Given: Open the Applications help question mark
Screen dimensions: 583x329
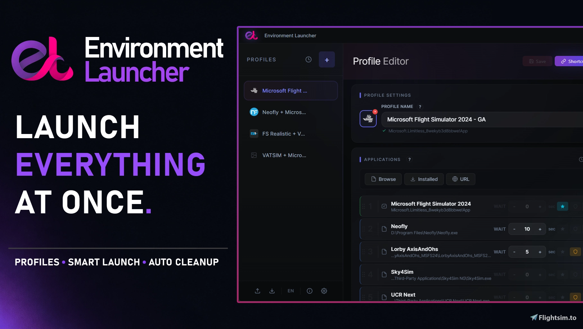Looking at the screenshot, I should click(x=409, y=159).
